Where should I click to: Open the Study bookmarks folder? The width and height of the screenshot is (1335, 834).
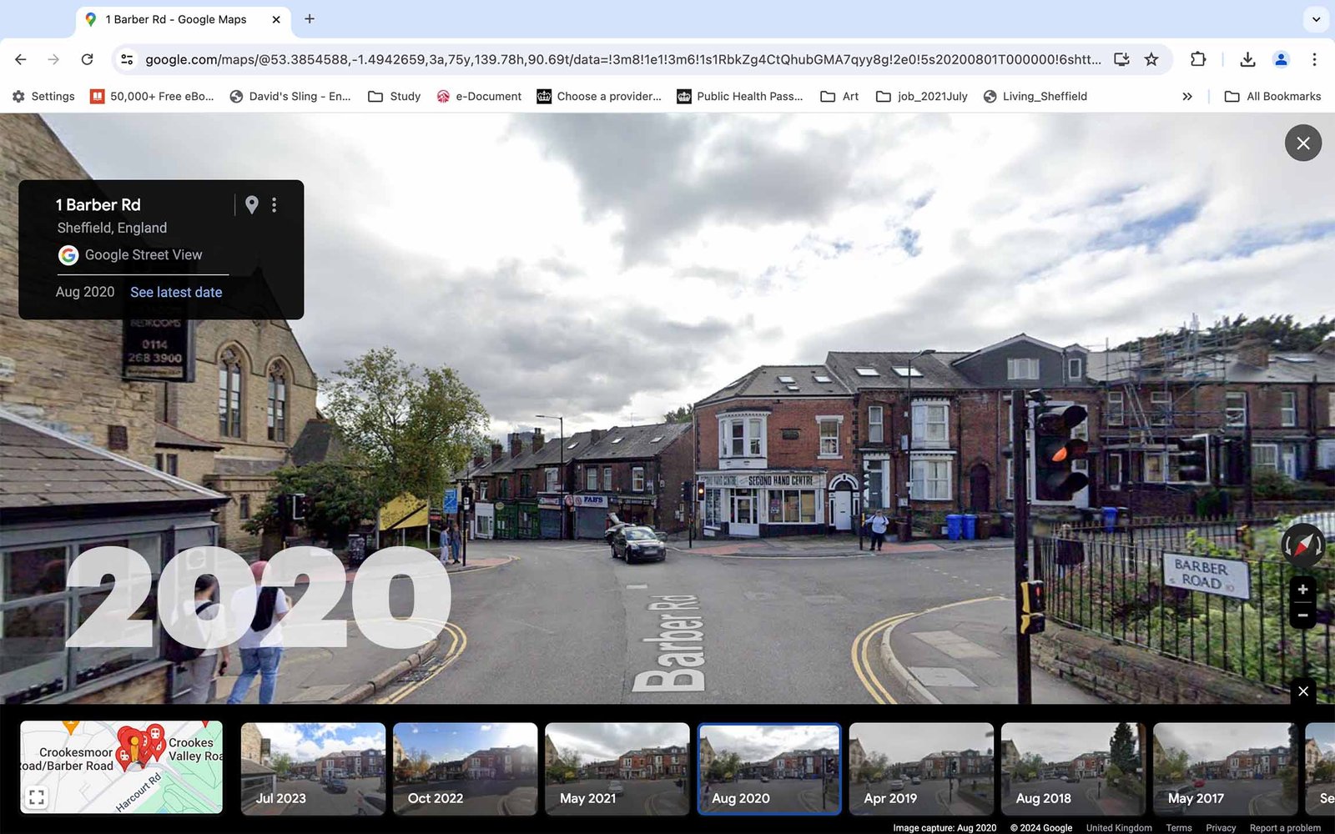[x=395, y=96]
